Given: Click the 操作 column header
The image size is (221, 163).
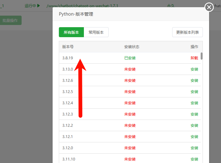Looking at the screenshot, I should 194,47.
